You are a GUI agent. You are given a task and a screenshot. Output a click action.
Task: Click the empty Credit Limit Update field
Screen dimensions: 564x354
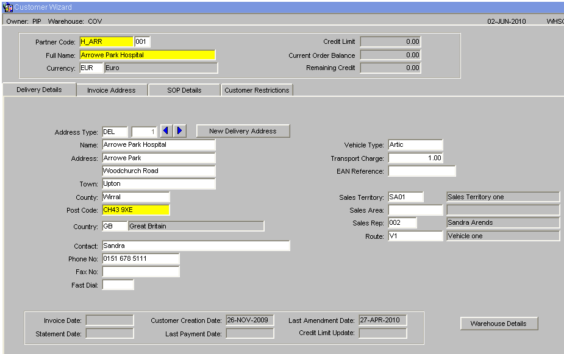pos(383,333)
